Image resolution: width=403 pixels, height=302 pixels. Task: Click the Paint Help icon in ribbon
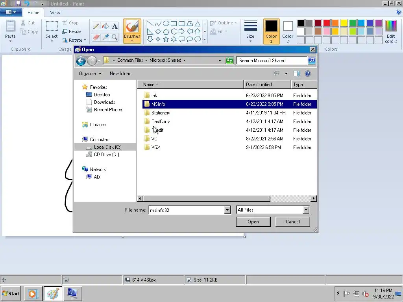[399, 12]
